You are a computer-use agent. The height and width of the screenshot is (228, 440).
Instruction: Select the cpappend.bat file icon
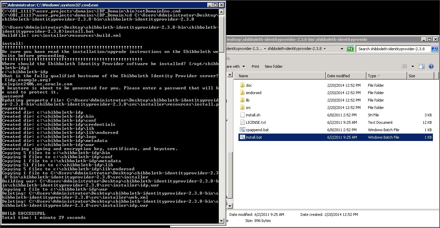click(242, 130)
